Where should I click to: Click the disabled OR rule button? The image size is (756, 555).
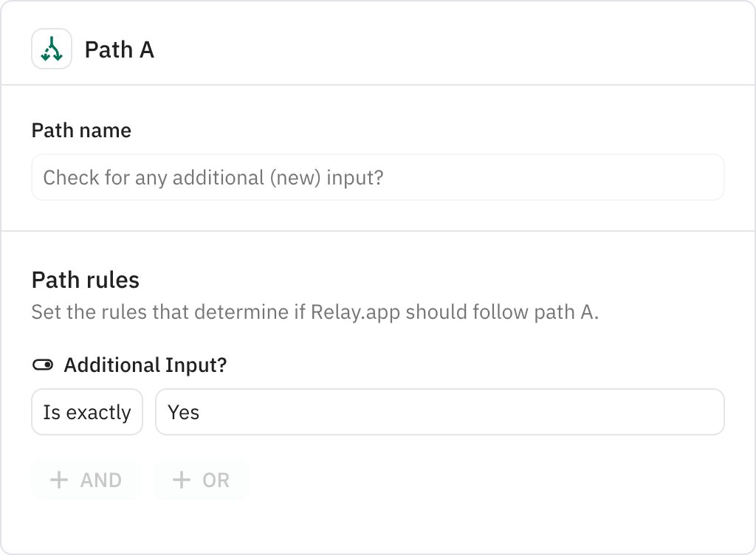coord(201,480)
